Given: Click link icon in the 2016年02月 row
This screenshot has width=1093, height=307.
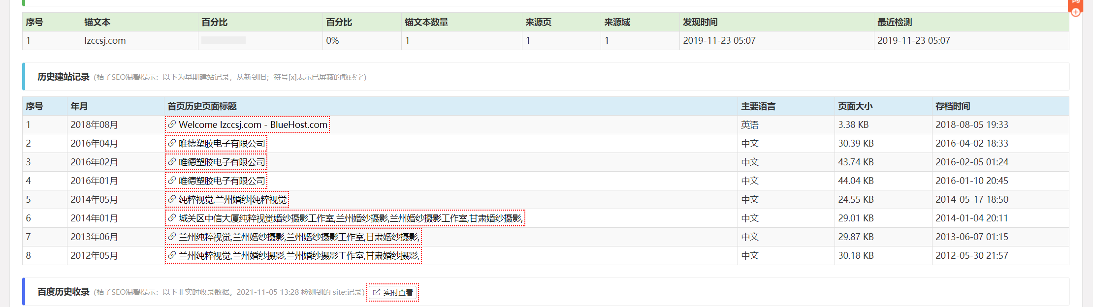Looking at the screenshot, I should (172, 162).
